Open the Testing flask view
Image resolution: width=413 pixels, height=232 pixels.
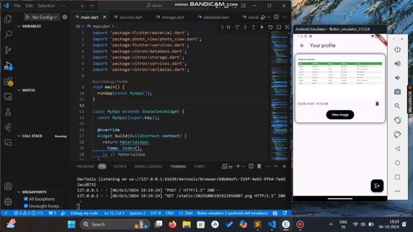click(8, 112)
